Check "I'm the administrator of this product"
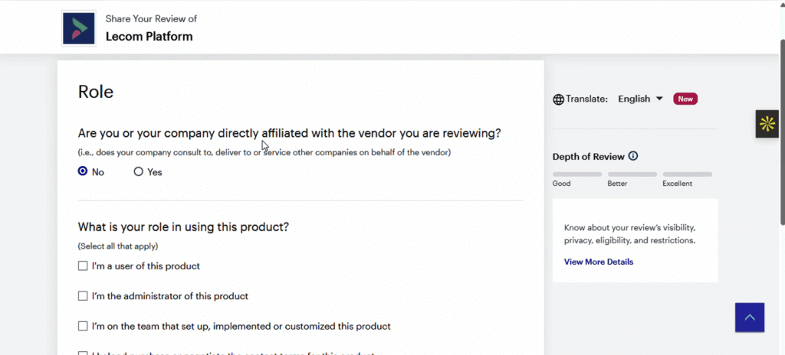This screenshot has width=785, height=355. (x=83, y=296)
